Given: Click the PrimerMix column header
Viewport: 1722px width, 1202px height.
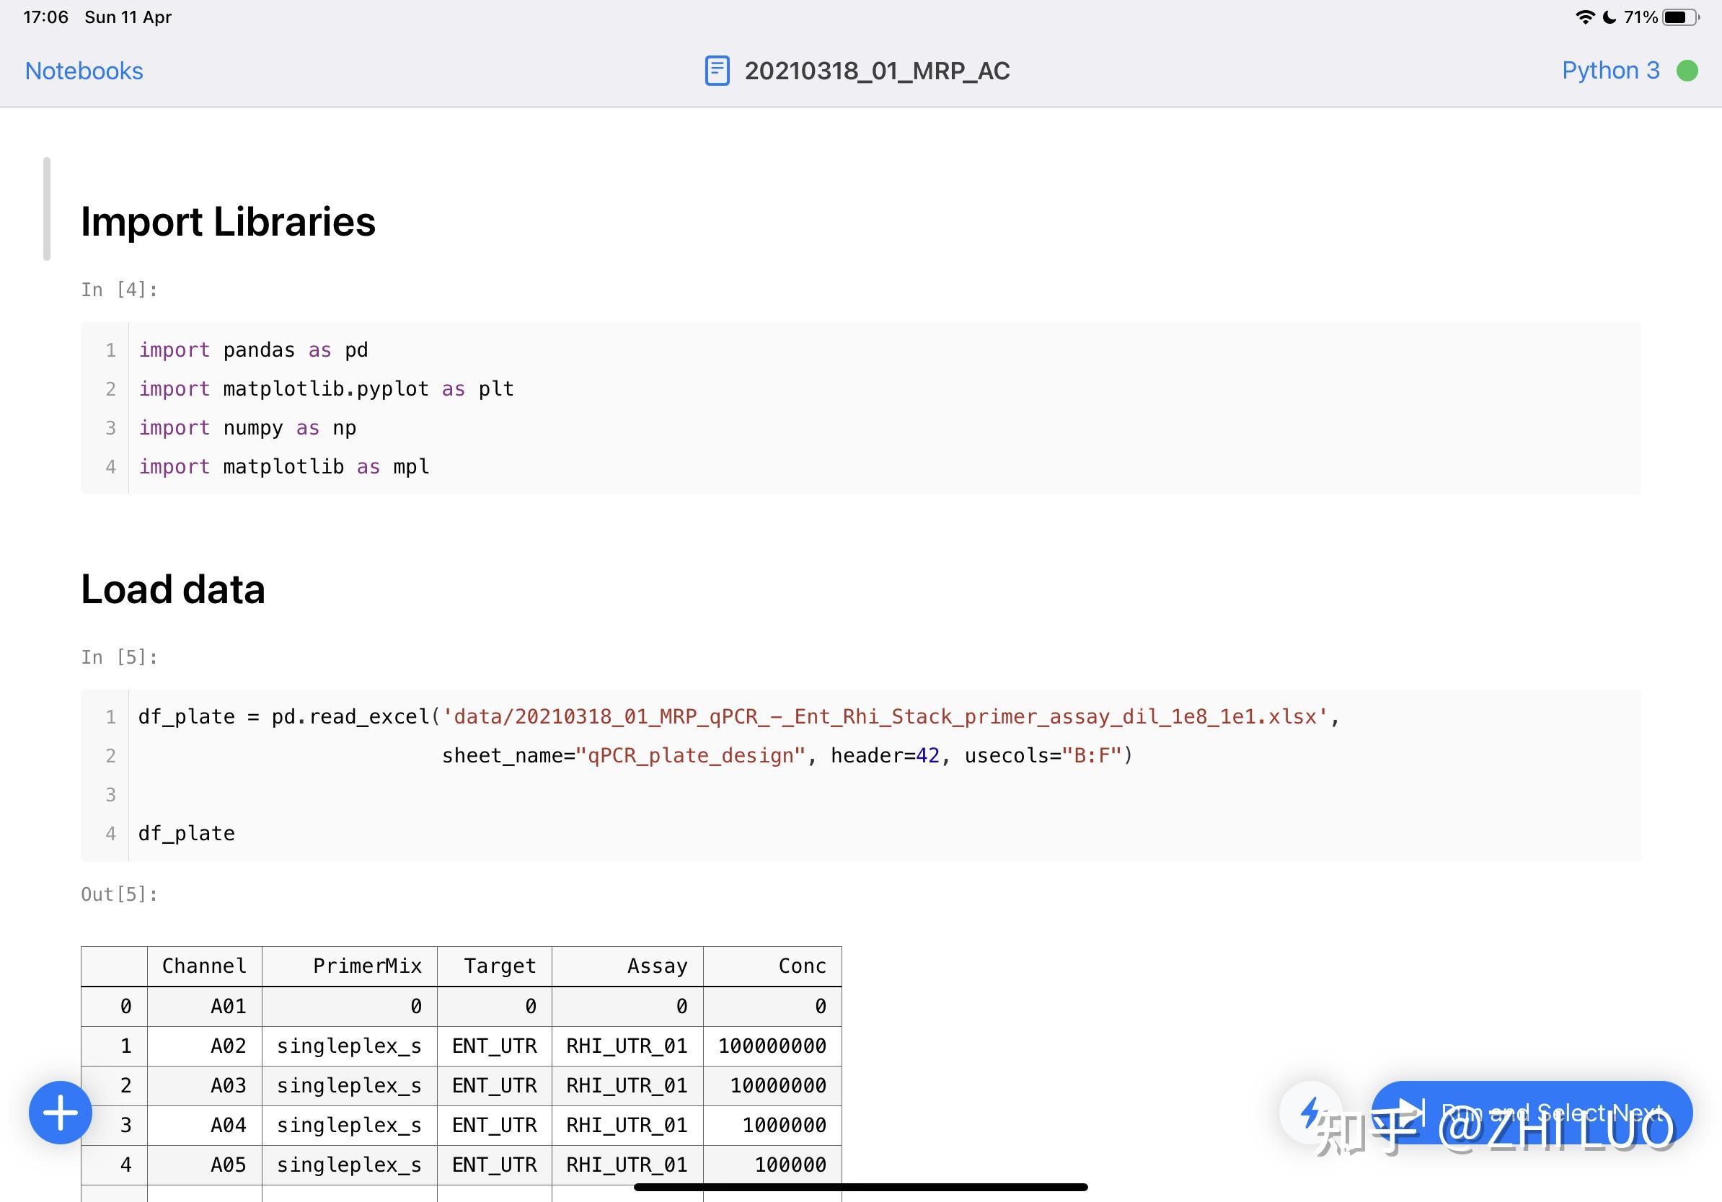Looking at the screenshot, I should pyautogui.click(x=367, y=966).
